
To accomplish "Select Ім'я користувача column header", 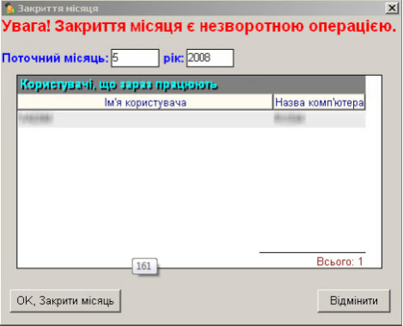I will pyautogui.click(x=145, y=102).
